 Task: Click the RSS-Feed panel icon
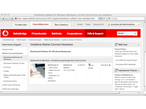[116, 44]
